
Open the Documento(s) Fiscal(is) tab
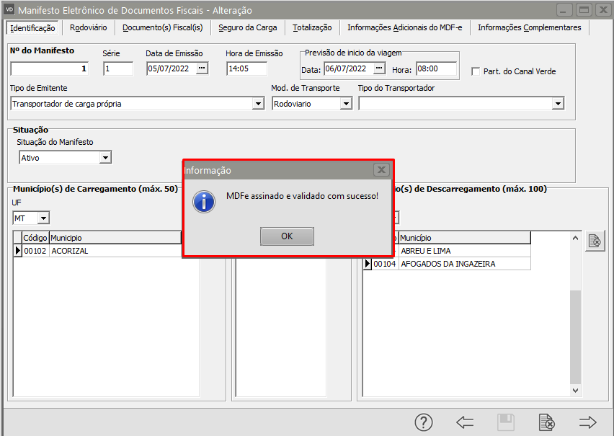click(x=163, y=28)
